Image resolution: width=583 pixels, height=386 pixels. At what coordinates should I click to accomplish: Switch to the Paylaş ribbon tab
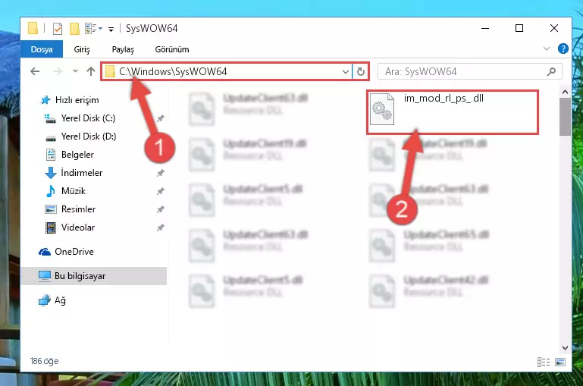click(123, 49)
